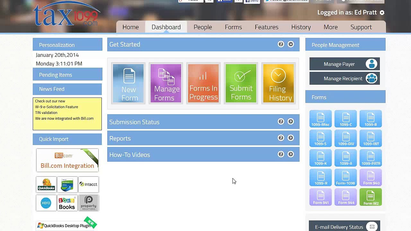Open the Features menu
This screenshot has width=411, height=231.
(x=267, y=27)
